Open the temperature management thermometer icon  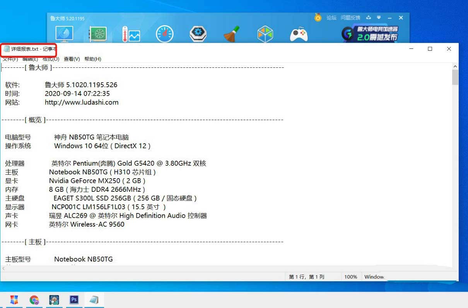(131, 34)
